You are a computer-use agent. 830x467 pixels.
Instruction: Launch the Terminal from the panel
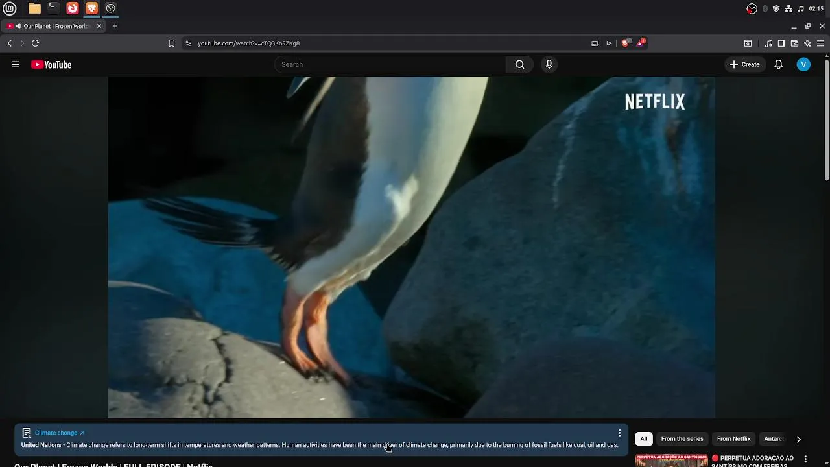53,8
